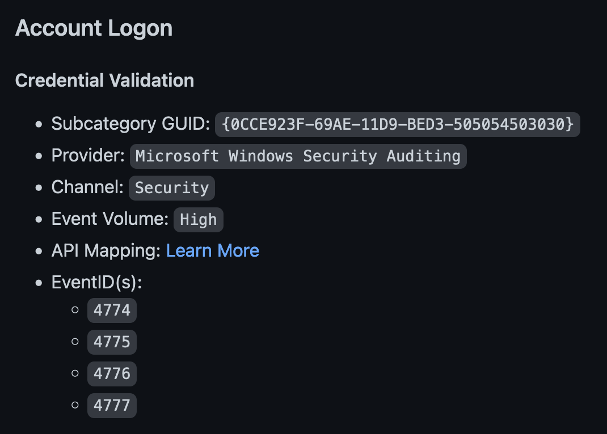This screenshot has width=607, height=434.
Task: Click the Provider label text
Action: pyautogui.click(x=88, y=155)
